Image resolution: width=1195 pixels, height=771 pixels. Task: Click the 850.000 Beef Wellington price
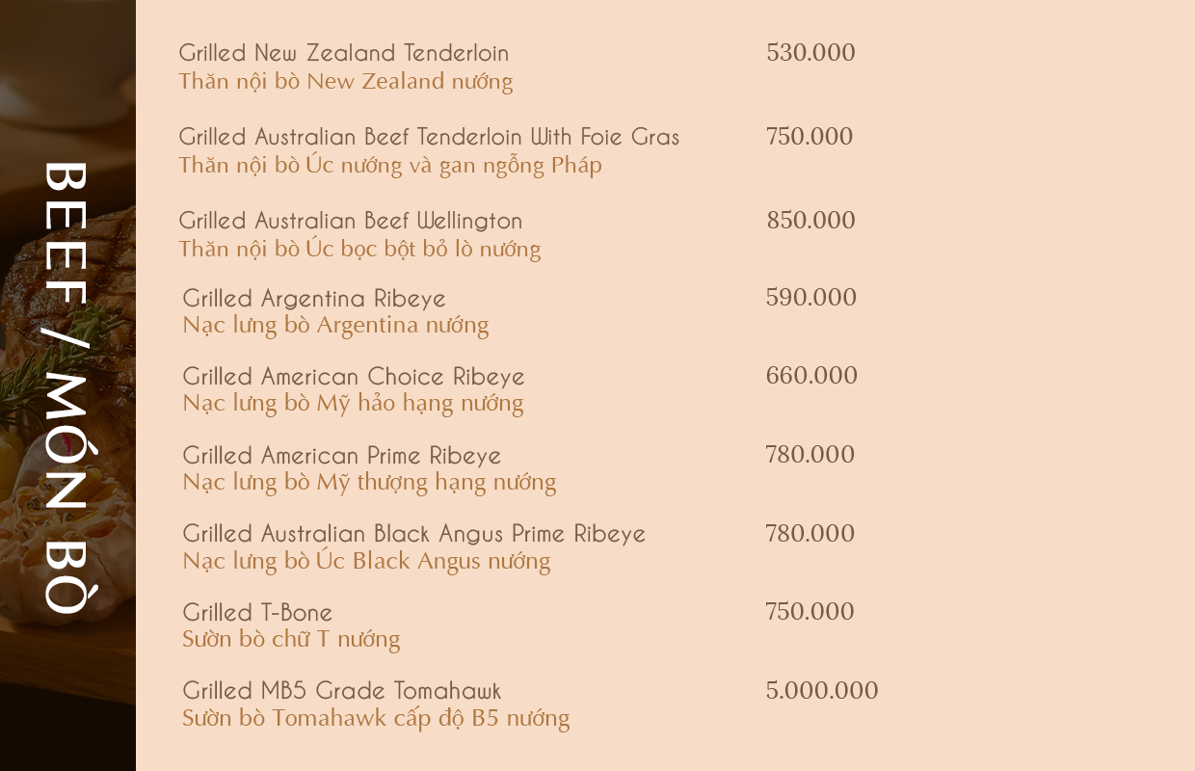click(x=810, y=221)
